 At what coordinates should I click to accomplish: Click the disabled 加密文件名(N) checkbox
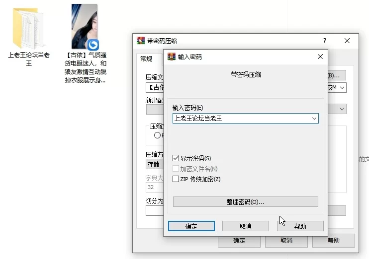pos(176,168)
